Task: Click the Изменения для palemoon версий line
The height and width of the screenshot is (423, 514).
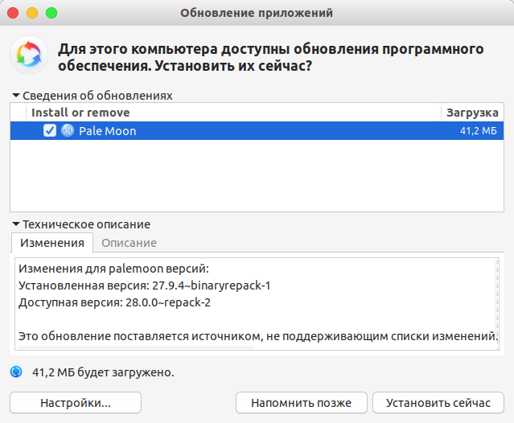Action: coord(113,269)
